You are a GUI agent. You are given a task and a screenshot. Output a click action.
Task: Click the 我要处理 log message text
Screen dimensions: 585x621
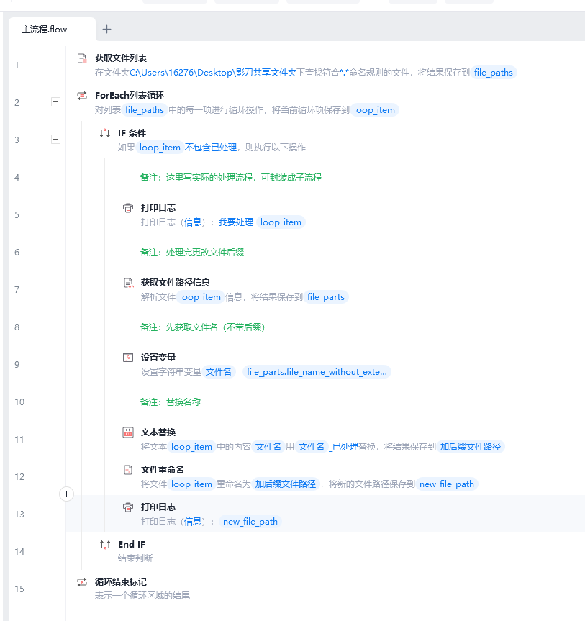[x=236, y=222]
